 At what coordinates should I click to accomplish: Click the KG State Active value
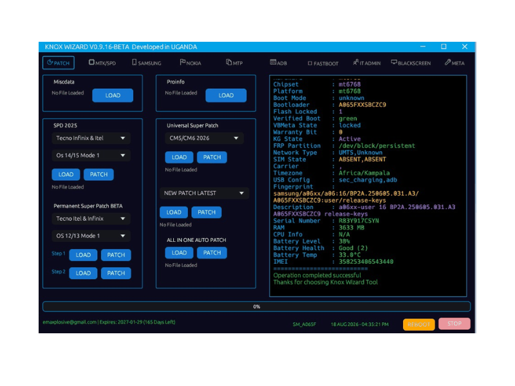(x=350, y=139)
